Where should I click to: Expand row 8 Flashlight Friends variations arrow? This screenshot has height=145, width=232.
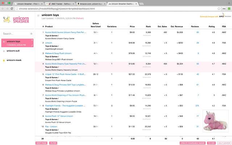coord(41,105)
